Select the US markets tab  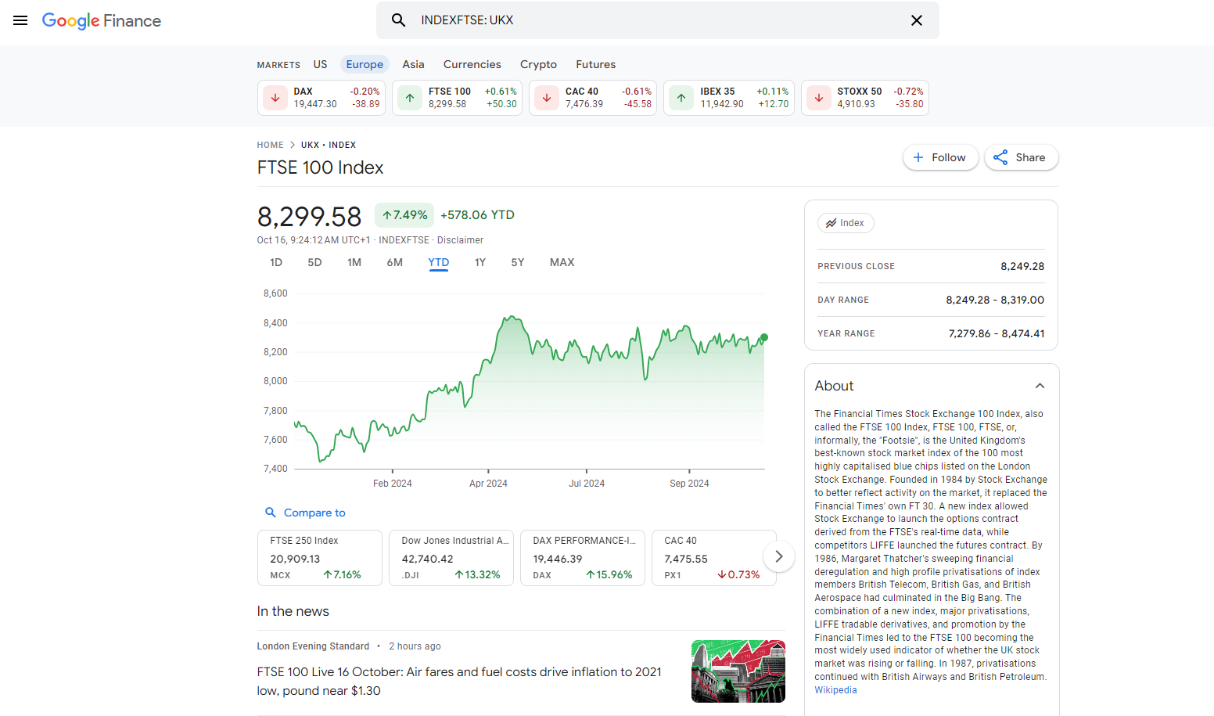(321, 64)
